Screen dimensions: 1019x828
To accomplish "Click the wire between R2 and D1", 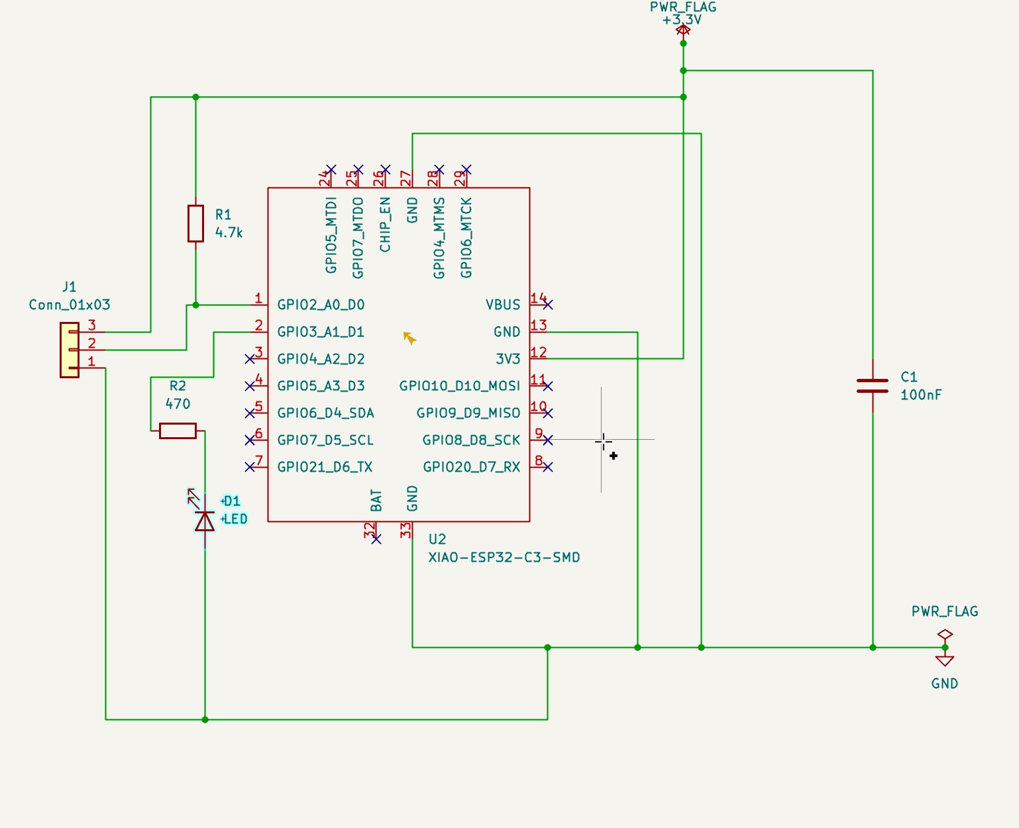I will click(x=204, y=464).
